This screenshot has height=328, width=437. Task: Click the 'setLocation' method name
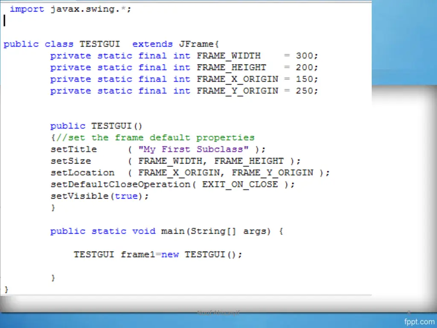click(x=82, y=173)
